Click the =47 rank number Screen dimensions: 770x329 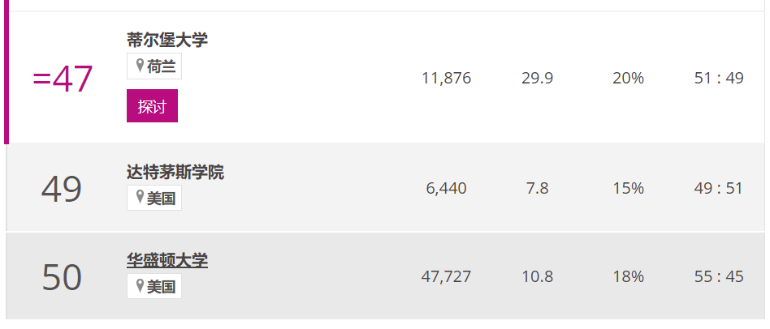(x=63, y=79)
